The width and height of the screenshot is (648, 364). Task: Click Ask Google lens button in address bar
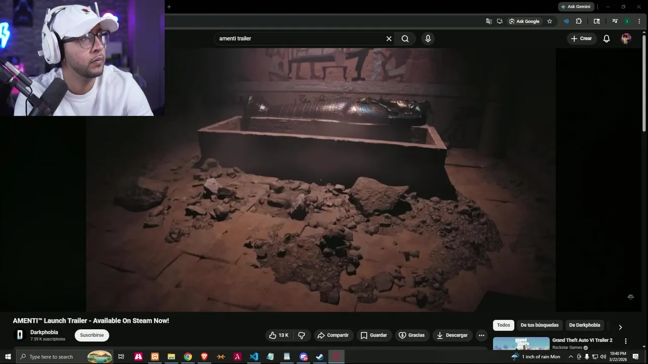524,21
